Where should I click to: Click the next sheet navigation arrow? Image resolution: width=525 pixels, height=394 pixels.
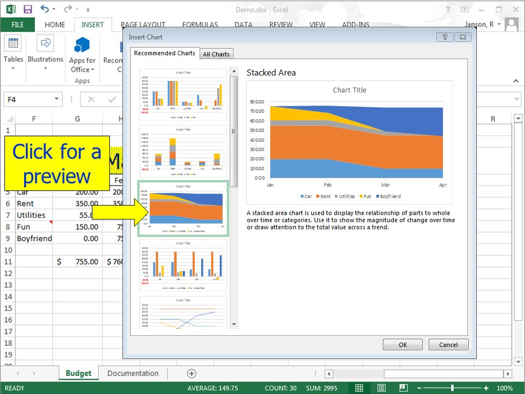pyautogui.click(x=34, y=373)
